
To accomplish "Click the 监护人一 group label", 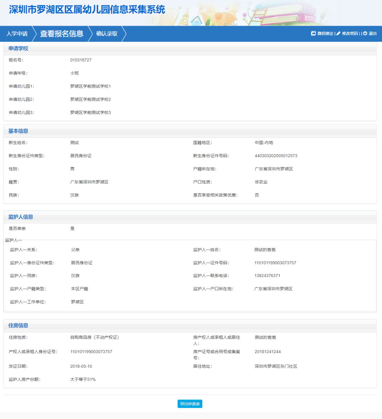I will pos(13,240).
